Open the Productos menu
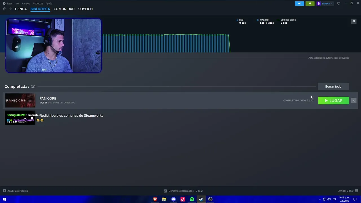 (38, 3)
